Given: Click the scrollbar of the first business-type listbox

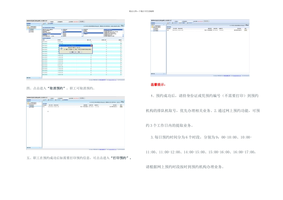Looking at the screenshot, I should (x=62, y=33).
